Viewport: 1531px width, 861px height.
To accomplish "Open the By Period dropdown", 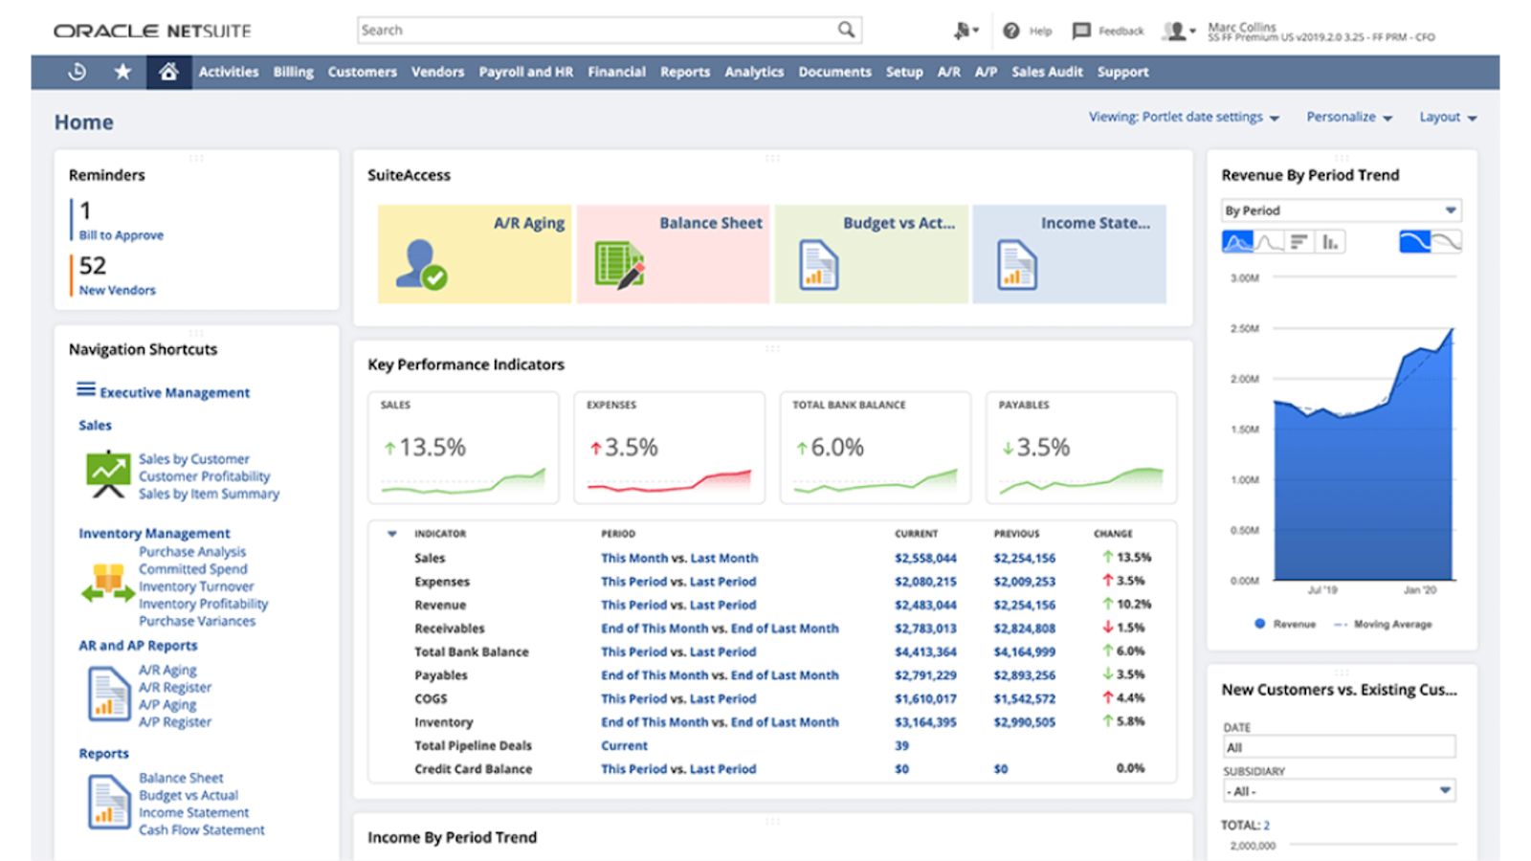I will click(1340, 210).
